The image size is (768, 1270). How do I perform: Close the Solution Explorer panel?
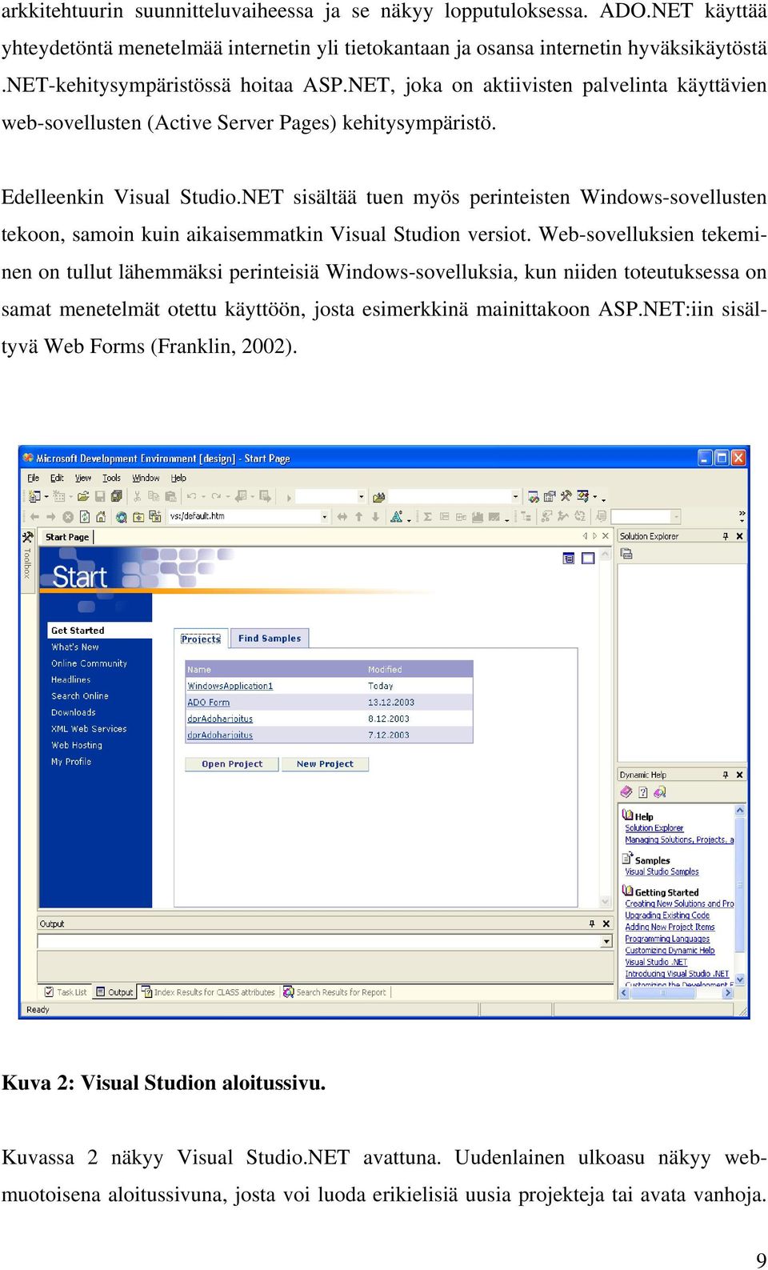(739, 536)
